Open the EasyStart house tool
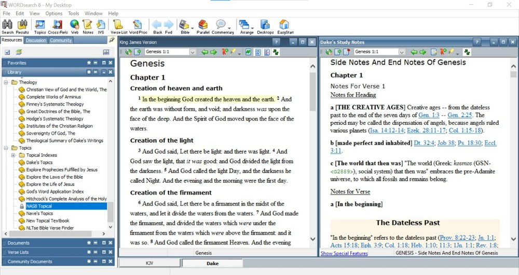The width and height of the screenshot is (519, 275). [x=285, y=27]
